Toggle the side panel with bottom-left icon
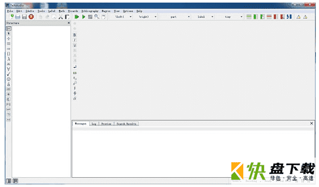Screen dimensions: 319x187 tap(8, 181)
